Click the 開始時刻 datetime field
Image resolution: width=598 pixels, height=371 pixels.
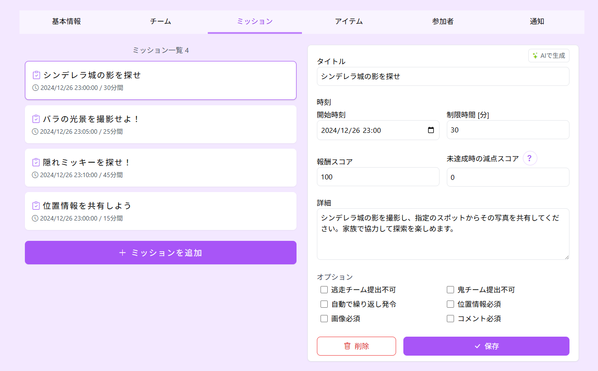click(378, 130)
